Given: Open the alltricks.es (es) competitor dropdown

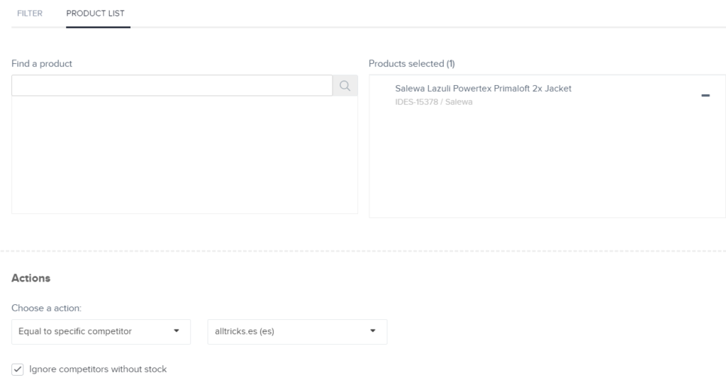Looking at the screenshot, I should (296, 331).
